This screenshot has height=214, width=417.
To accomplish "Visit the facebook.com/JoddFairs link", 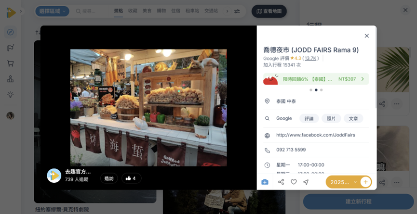I will tap(315, 135).
